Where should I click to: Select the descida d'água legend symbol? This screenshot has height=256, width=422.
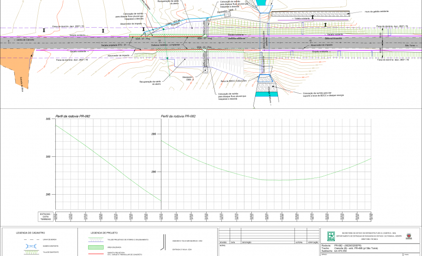[x=163, y=242]
